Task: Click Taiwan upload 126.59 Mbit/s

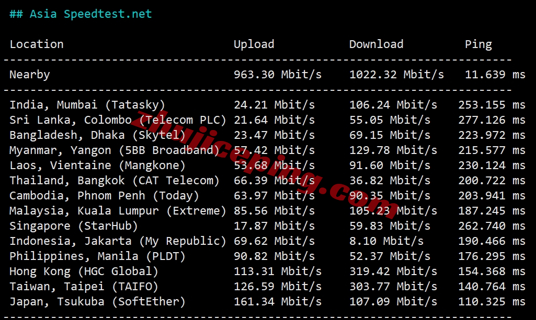Action: 278,287
